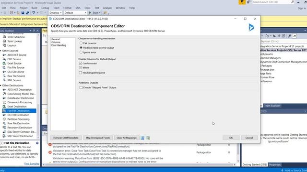This screenshot has height=172, width=307.
Task: Click notifications flag icon
Action: (x=242, y=2)
